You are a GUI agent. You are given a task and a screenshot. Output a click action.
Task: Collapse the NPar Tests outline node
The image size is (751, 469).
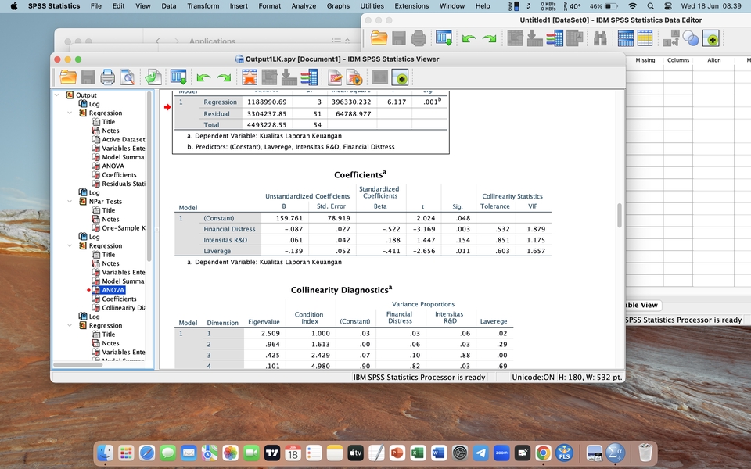point(70,202)
